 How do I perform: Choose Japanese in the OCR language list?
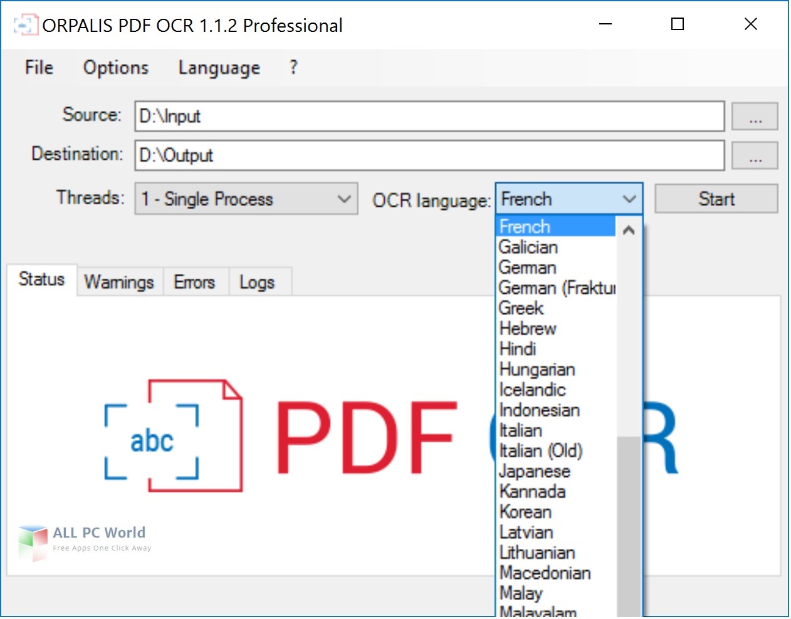pyautogui.click(x=535, y=471)
